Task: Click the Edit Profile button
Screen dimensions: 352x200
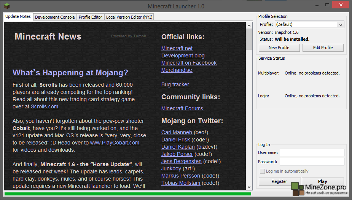Action: (x=323, y=48)
